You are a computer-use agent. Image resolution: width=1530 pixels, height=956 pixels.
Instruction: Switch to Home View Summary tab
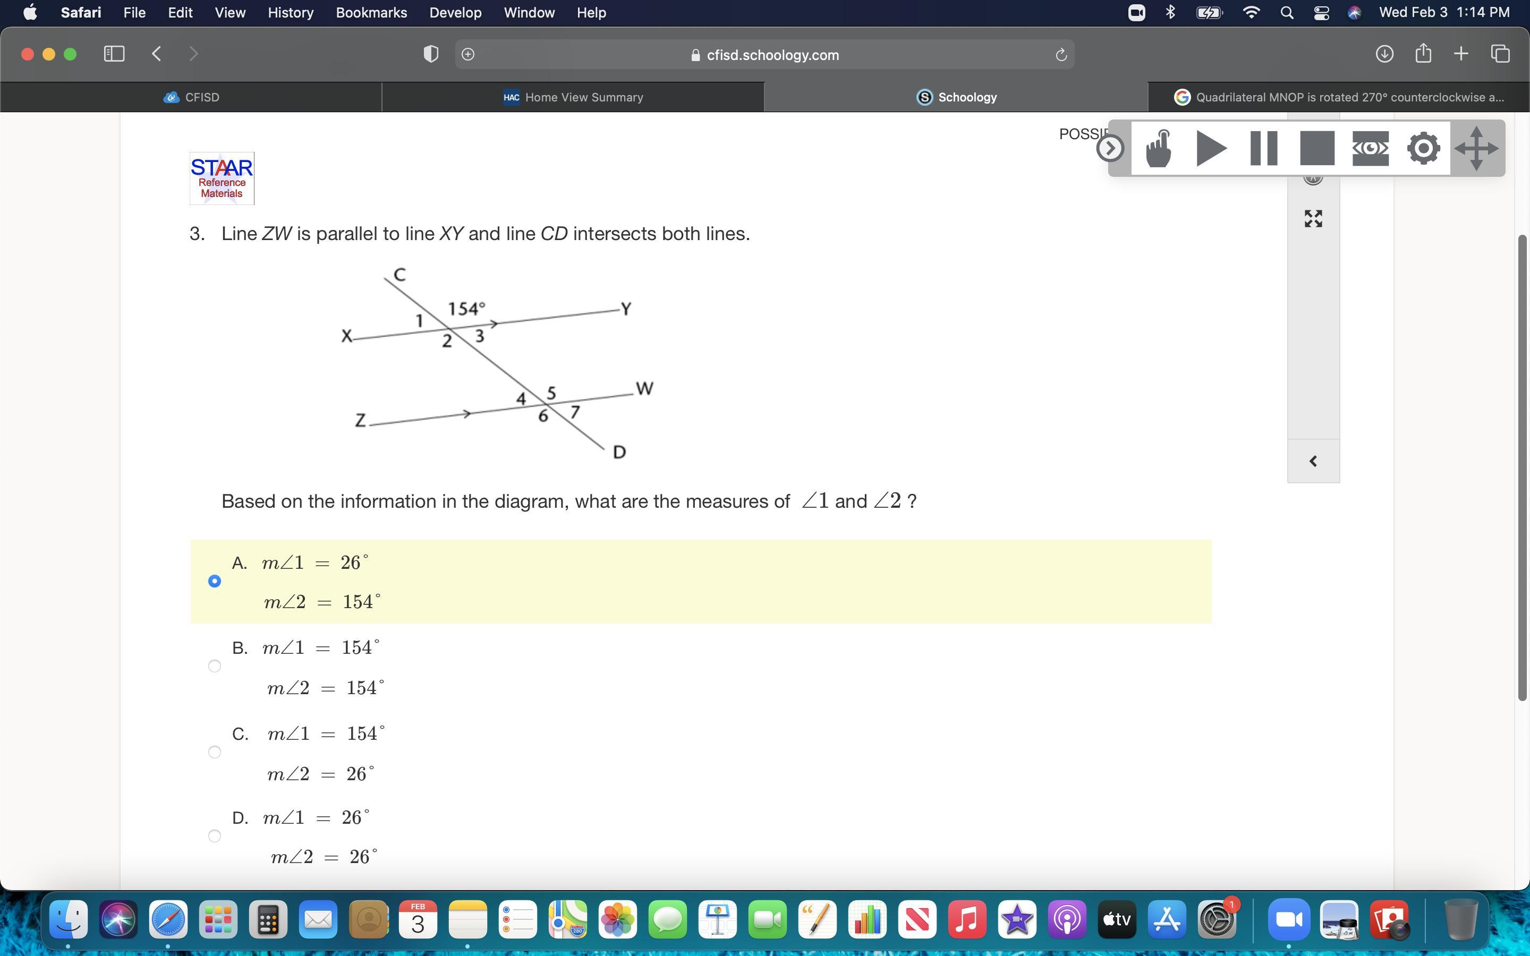[573, 97]
